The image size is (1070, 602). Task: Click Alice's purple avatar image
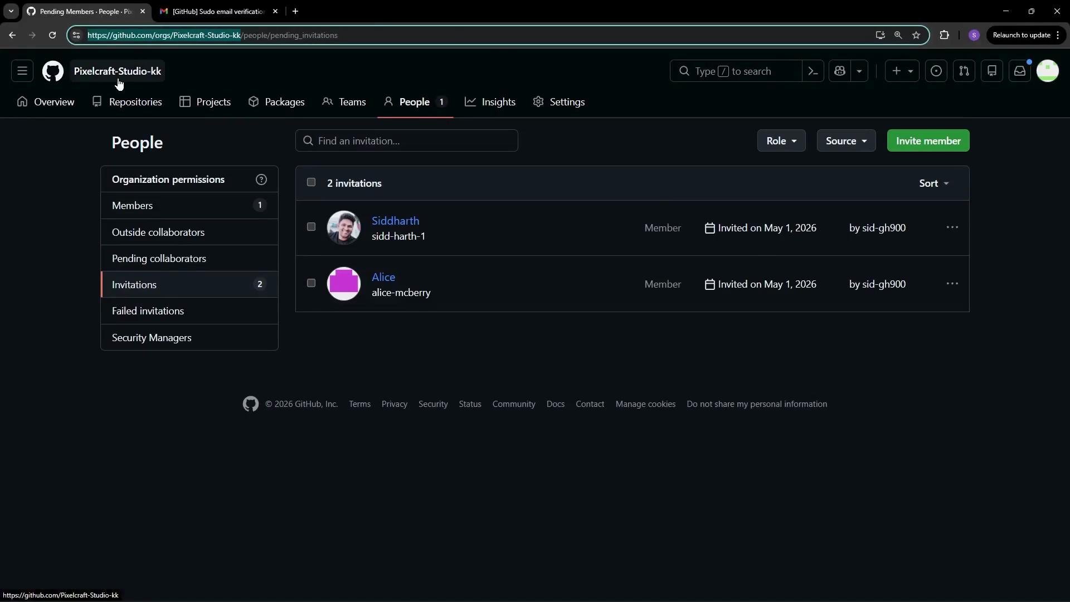tap(344, 284)
